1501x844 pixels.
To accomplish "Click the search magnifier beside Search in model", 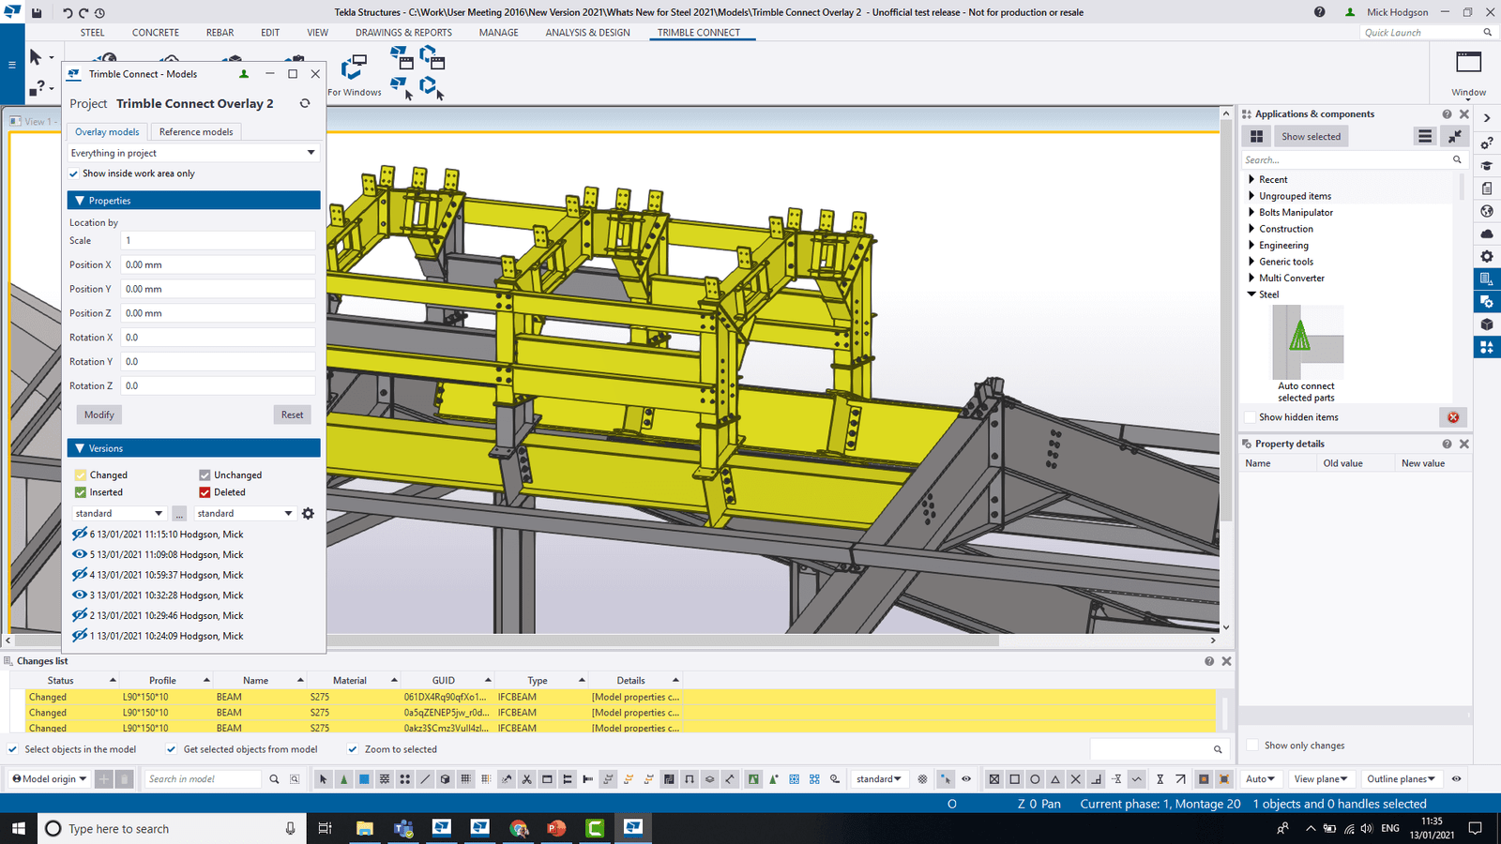I will [x=274, y=779].
